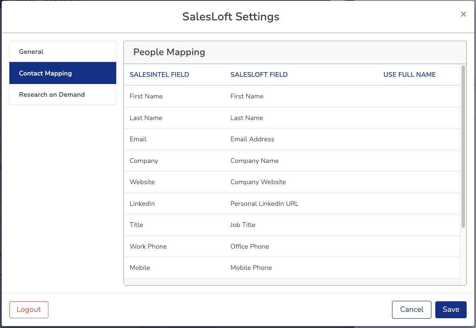The width and height of the screenshot is (476, 328).
Task: Select the SalesLoft 'Email Address' field
Action: click(252, 139)
